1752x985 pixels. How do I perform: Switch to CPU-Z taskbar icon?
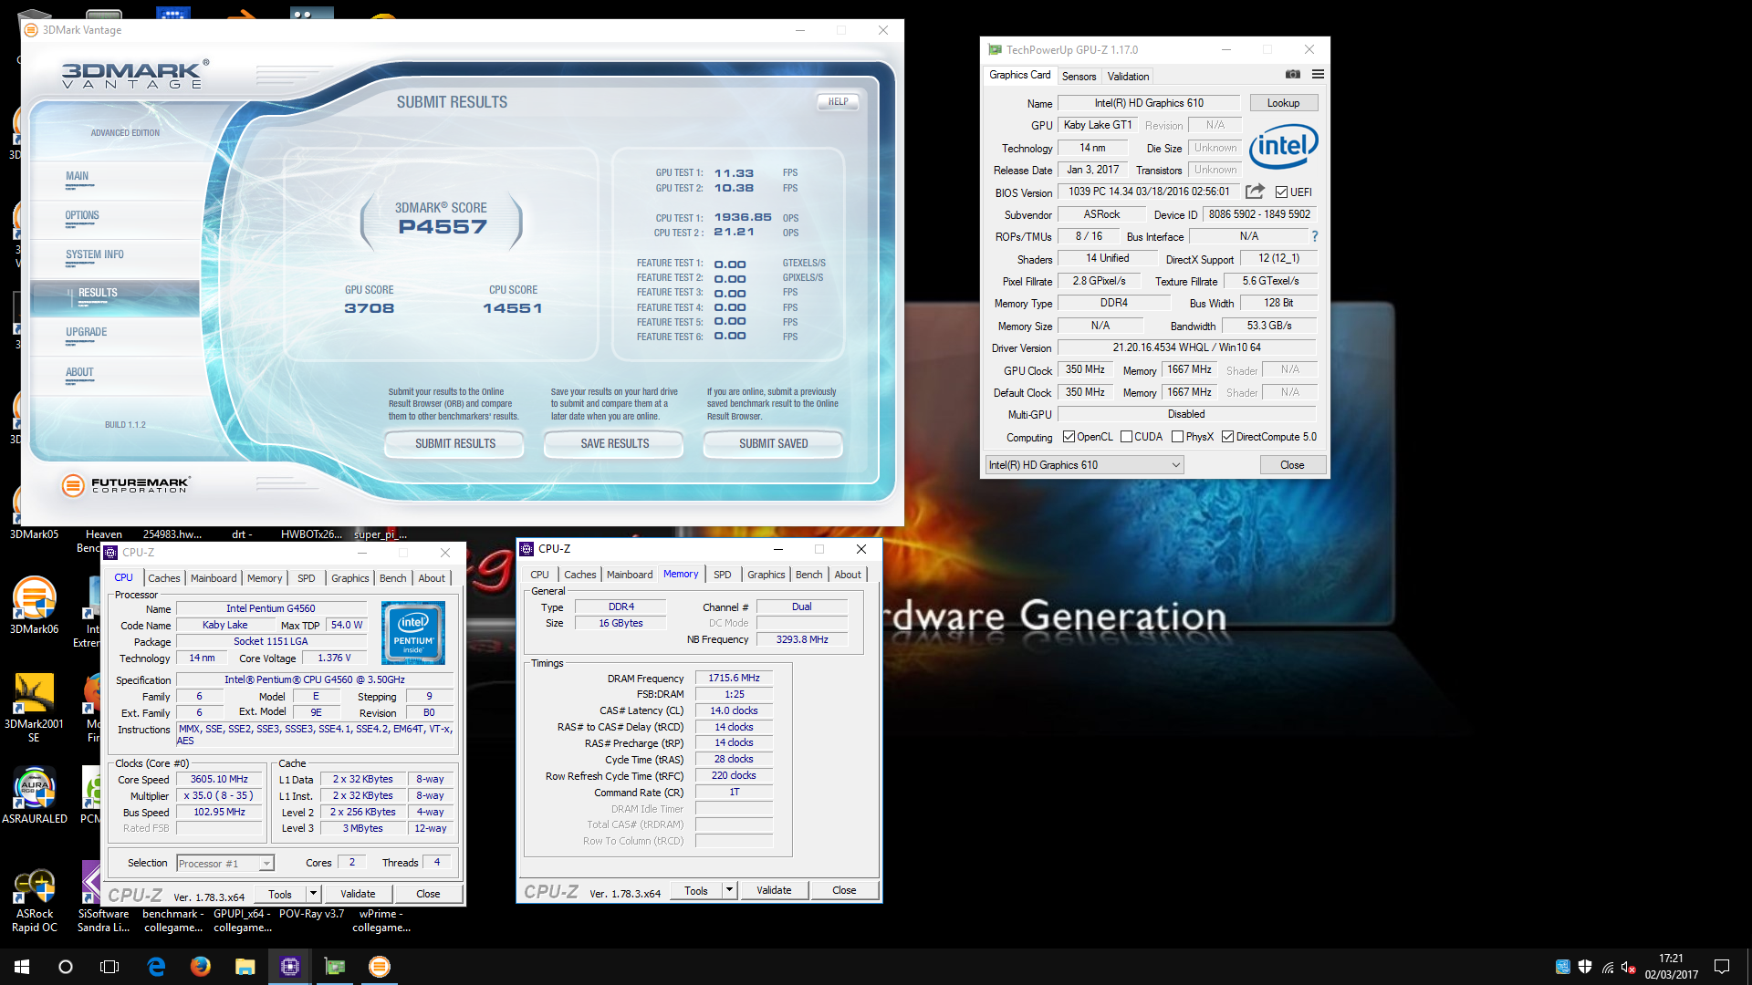coord(290,967)
